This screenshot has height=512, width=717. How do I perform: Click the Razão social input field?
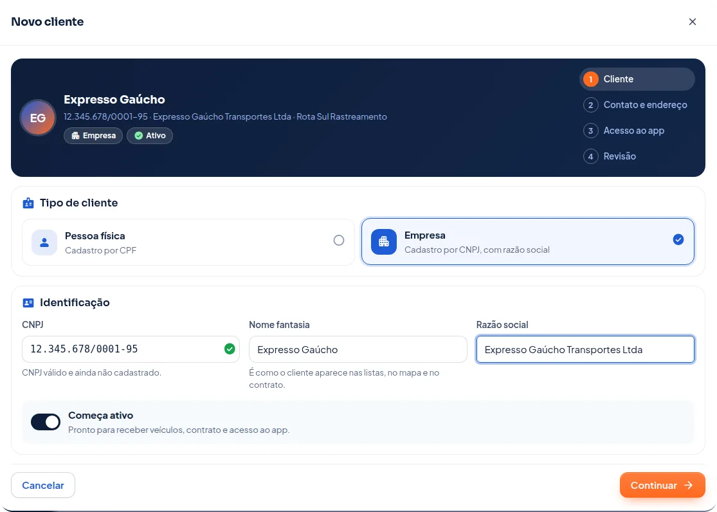(x=585, y=349)
